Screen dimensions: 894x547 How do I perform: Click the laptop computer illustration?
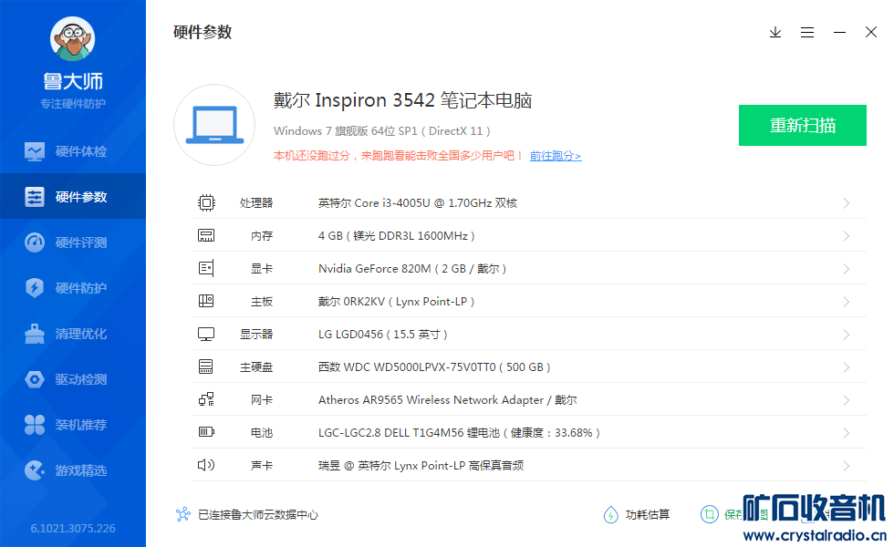[x=214, y=126]
